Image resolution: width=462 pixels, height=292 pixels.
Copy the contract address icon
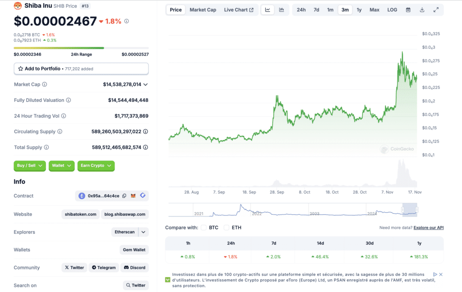tap(125, 196)
